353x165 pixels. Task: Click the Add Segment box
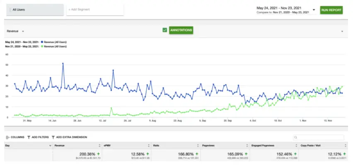[95, 10]
